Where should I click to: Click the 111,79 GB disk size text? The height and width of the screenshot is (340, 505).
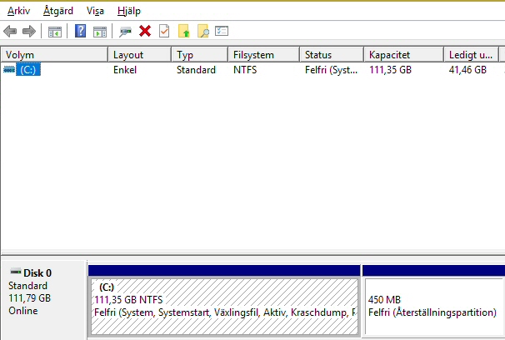(29, 298)
